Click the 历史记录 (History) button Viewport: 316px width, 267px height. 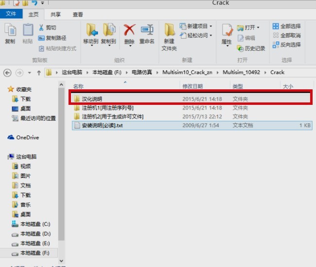[x=251, y=48]
